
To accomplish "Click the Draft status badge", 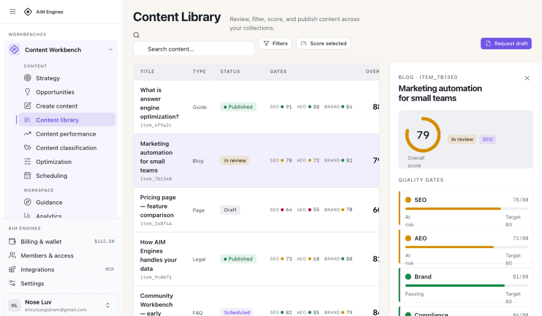I will point(230,209).
